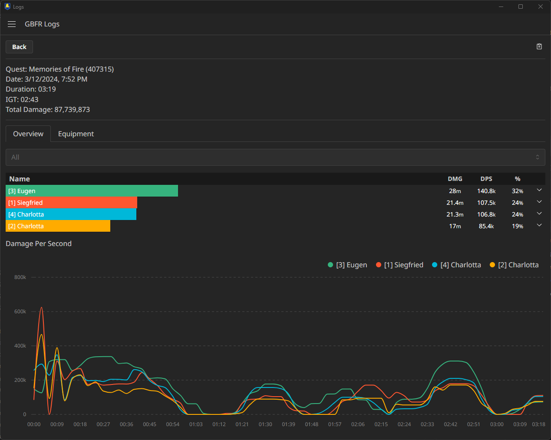Toggle [2] Charlotta legend entry
551x440 pixels.
point(514,265)
